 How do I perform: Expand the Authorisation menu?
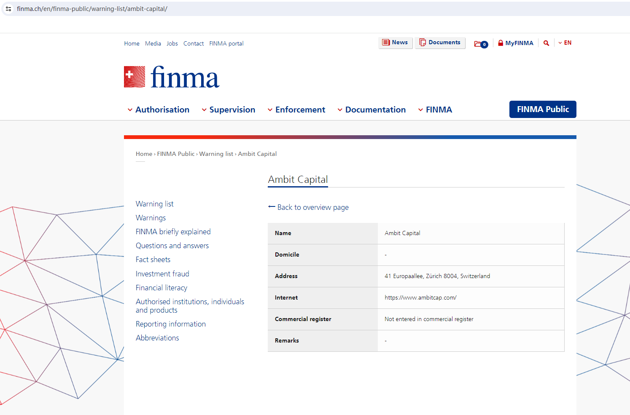[x=159, y=110]
